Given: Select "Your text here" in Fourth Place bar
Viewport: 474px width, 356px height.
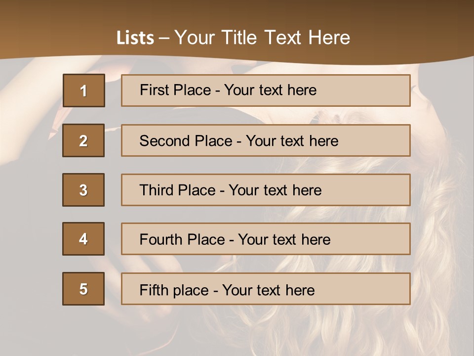Looking at the screenshot, I should pyautogui.click(x=284, y=240).
